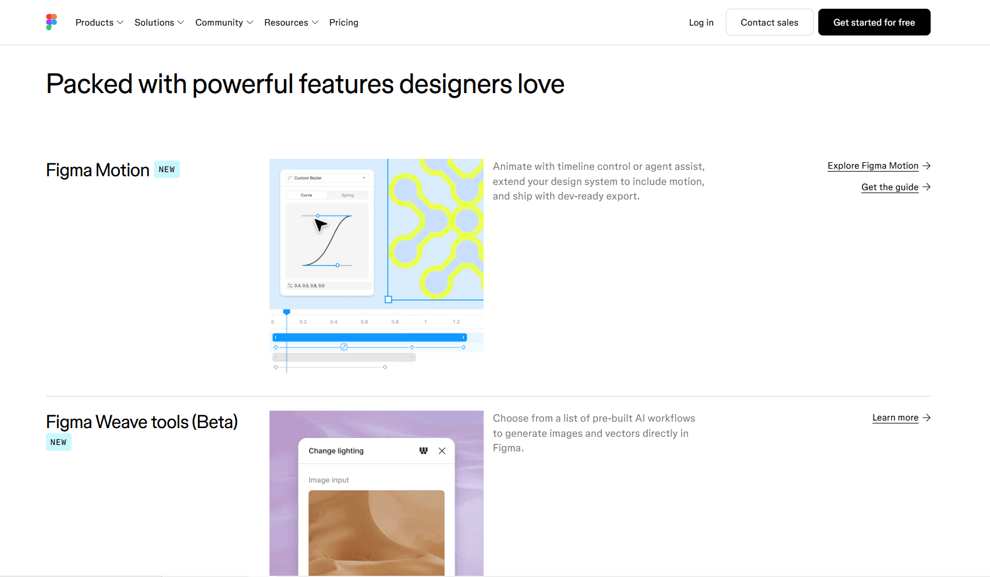Click the lower bezier curve handle
This screenshot has width=990, height=577.
coord(338,265)
